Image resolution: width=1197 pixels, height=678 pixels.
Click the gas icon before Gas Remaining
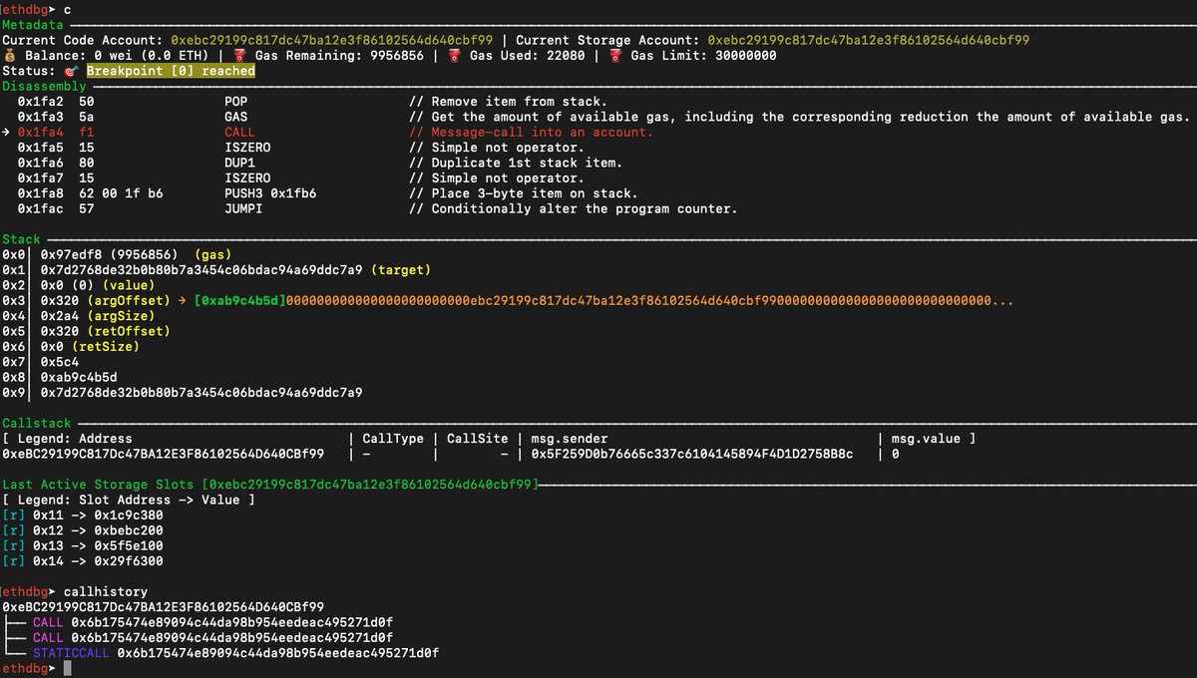[240, 56]
